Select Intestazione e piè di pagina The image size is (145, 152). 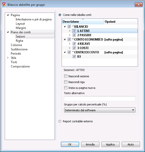tap(34, 19)
